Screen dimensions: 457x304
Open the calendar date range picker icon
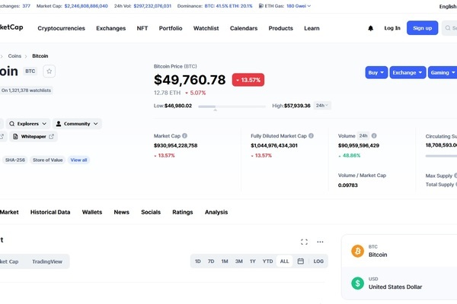point(301,261)
